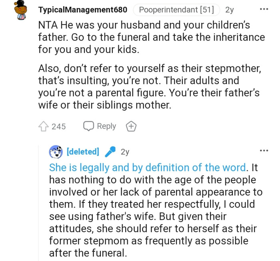Click the 2y timestamp on the top comment

click(x=230, y=10)
